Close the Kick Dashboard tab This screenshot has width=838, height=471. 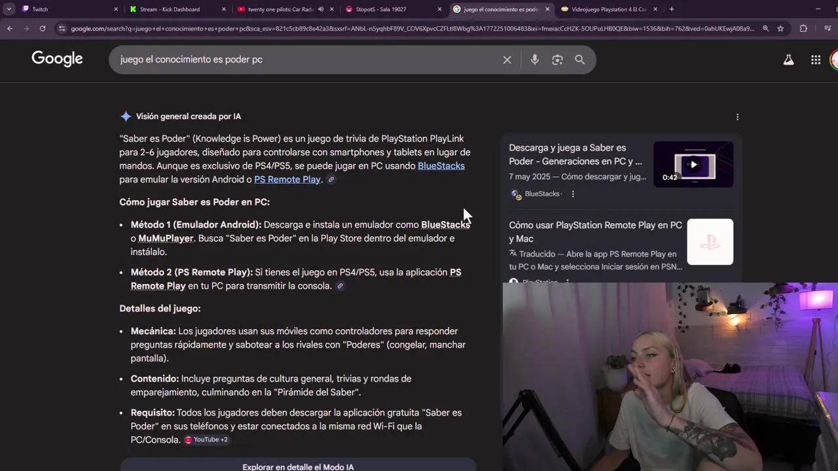click(x=224, y=9)
